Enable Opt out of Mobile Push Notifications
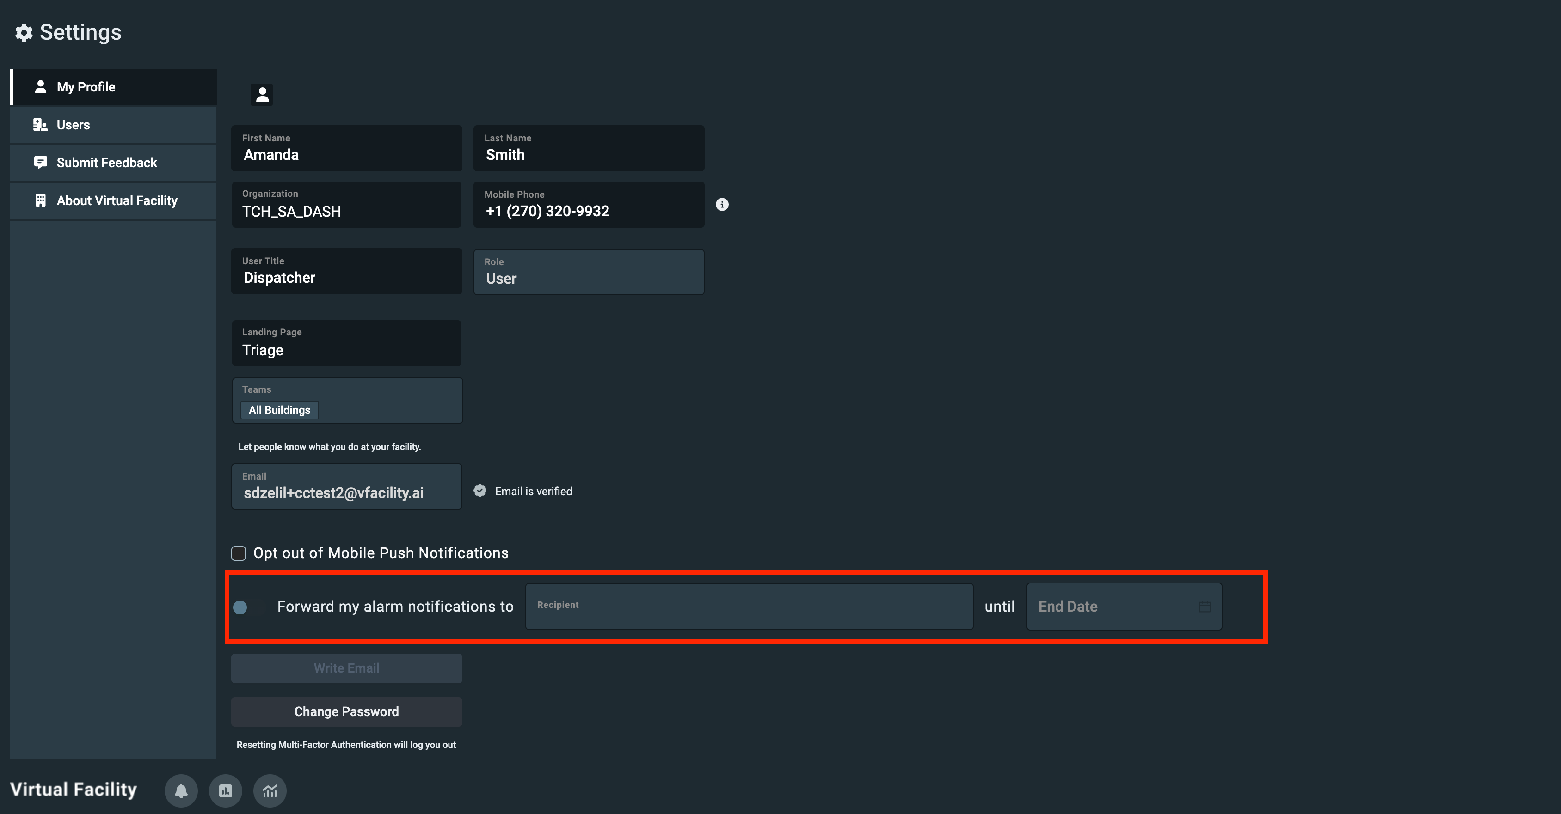The image size is (1561, 814). [238, 553]
